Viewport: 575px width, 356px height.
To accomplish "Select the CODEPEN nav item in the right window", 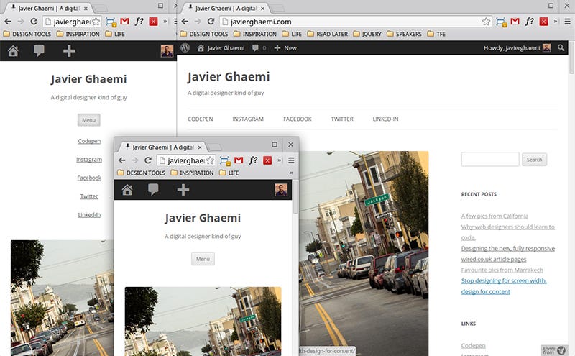I will point(201,119).
